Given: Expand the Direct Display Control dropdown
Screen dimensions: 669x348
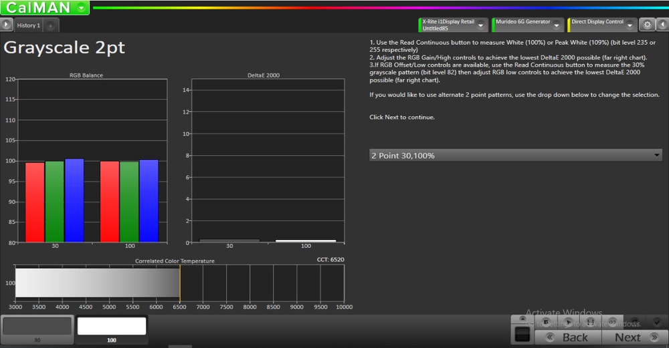Looking at the screenshot, I should coord(630,25).
